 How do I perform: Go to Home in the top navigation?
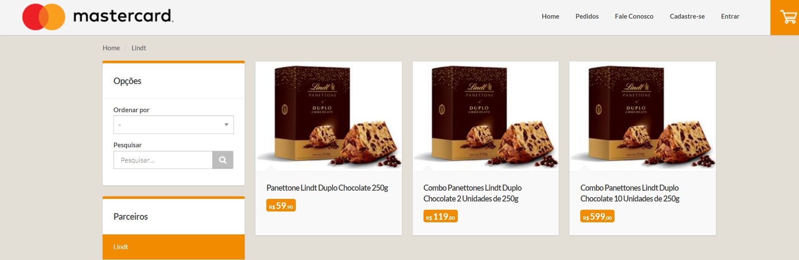(550, 16)
